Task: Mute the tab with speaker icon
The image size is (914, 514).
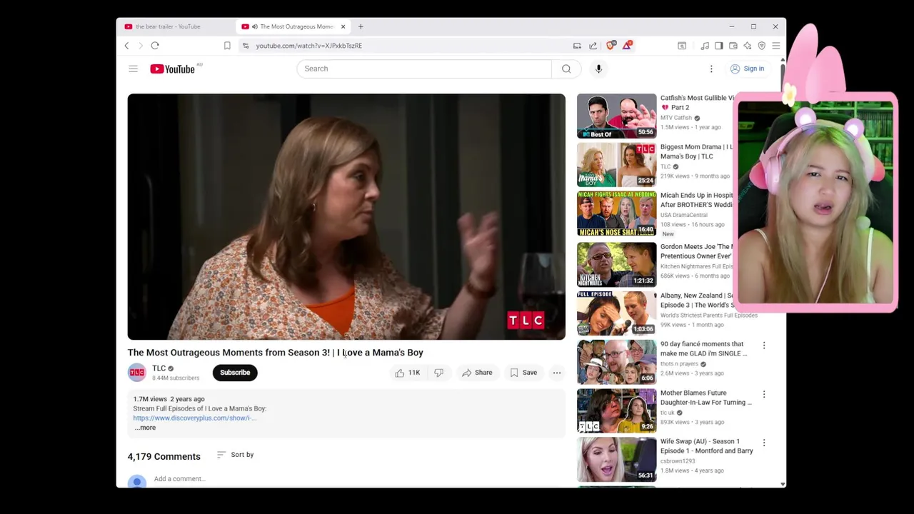Action: [254, 26]
